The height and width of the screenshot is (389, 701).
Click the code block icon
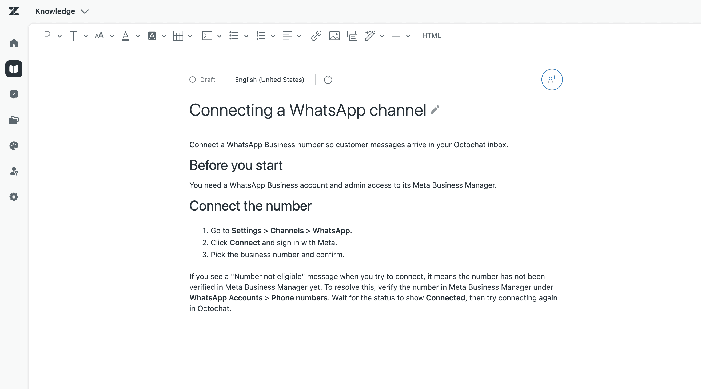(x=207, y=36)
